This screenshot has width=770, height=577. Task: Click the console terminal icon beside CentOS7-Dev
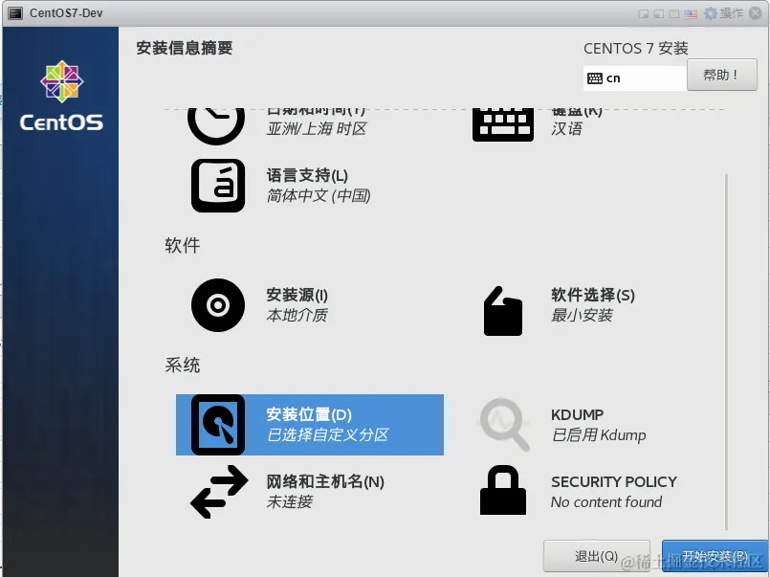point(15,13)
